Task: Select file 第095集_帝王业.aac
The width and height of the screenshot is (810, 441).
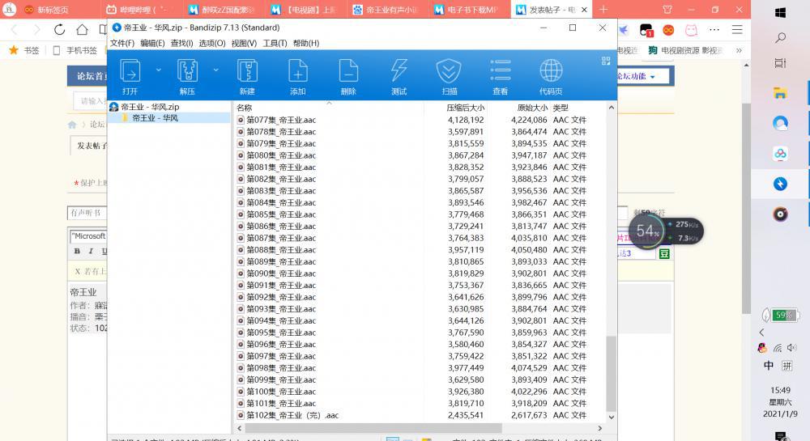Action: click(x=281, y=333)
